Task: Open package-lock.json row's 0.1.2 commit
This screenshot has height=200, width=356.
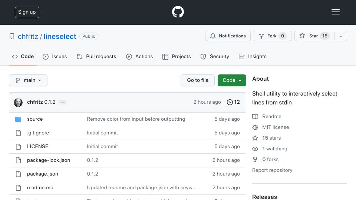Action: (92, 160)
